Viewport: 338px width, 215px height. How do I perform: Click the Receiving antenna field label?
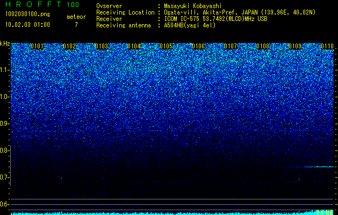124,25
